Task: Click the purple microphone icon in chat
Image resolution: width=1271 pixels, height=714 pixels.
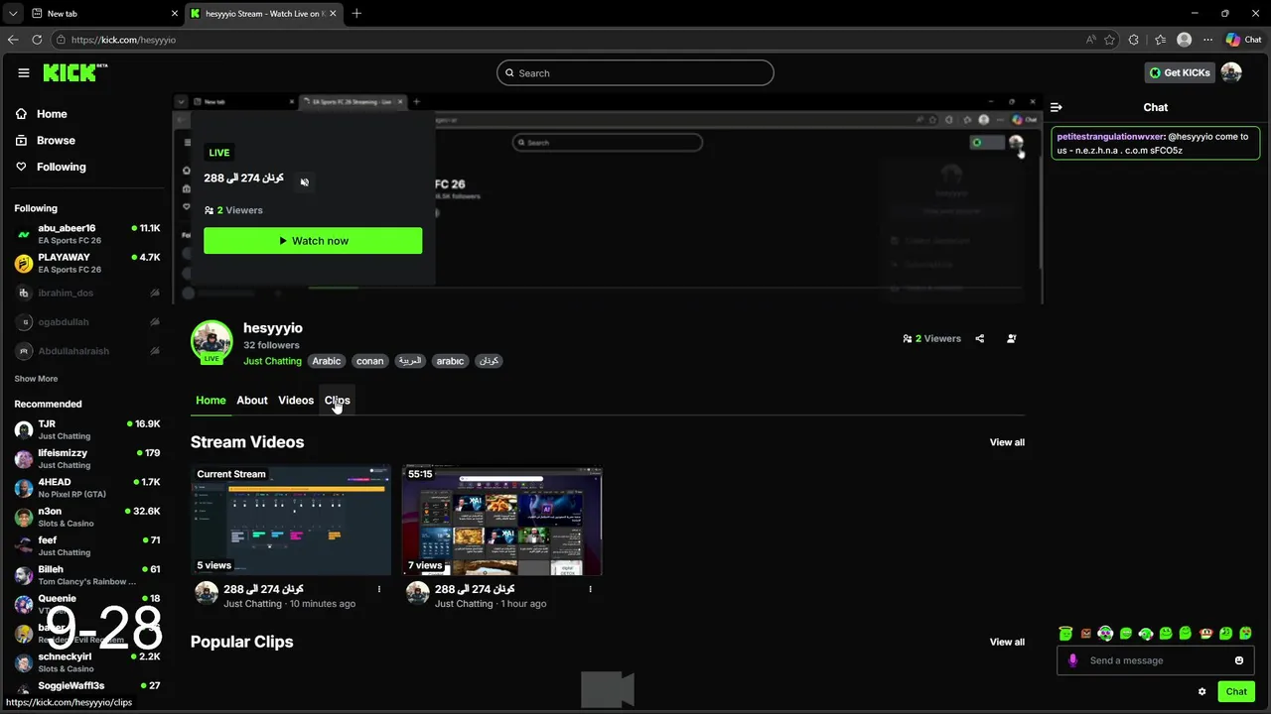Action: point(1072,660)
